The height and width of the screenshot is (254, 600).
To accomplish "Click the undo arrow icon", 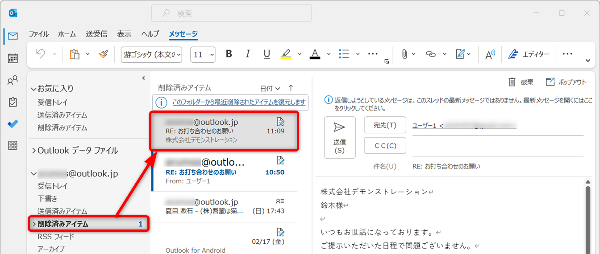I will coord(41,54).
